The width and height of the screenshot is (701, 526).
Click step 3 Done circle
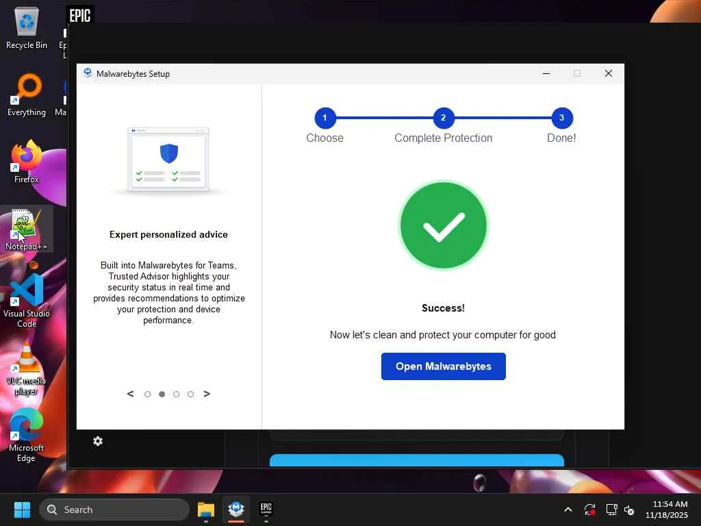tap(561, 118)
